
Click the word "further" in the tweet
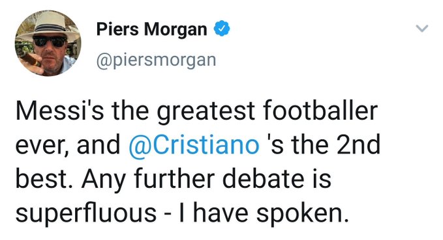click(174, 179)
